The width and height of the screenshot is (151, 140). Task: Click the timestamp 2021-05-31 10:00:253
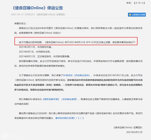click(x=23, y=15)
